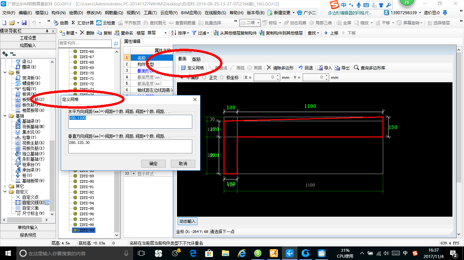
Task: Open 单构件输入 panel section
Action: coord(28,227)
